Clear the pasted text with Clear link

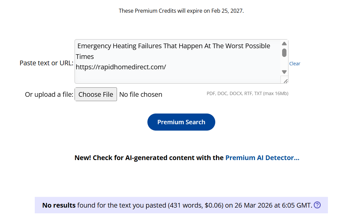[294, 64]
